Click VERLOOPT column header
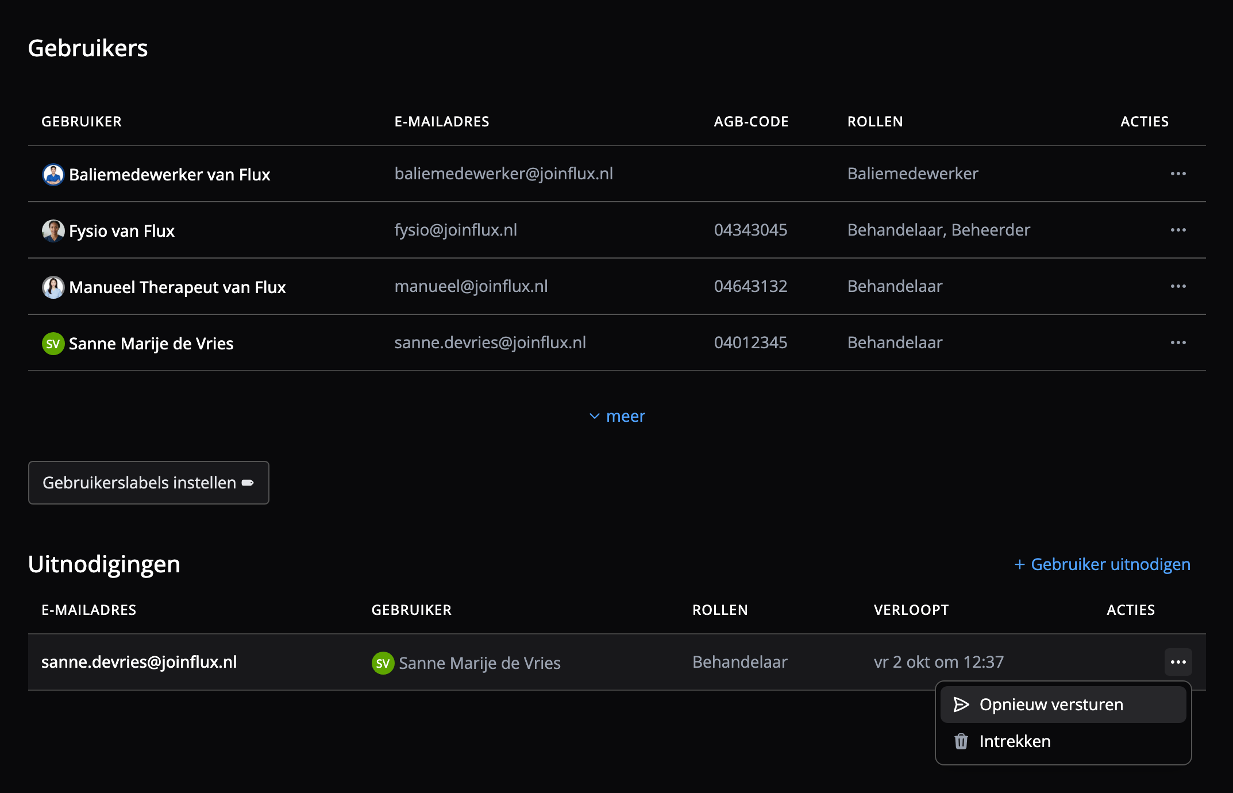The width and height of the screenshot is (1233, 793). [911, 610]
